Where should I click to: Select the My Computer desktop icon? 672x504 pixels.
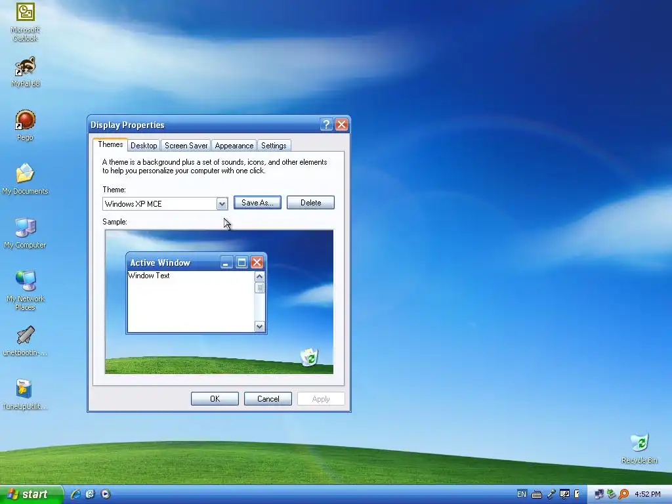click(x=25, y=233)
